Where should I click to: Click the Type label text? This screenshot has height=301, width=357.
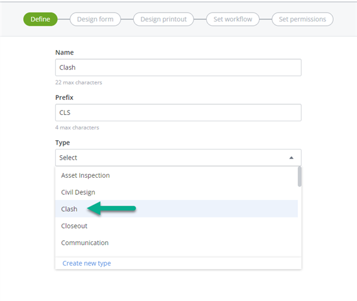point(62,143)
